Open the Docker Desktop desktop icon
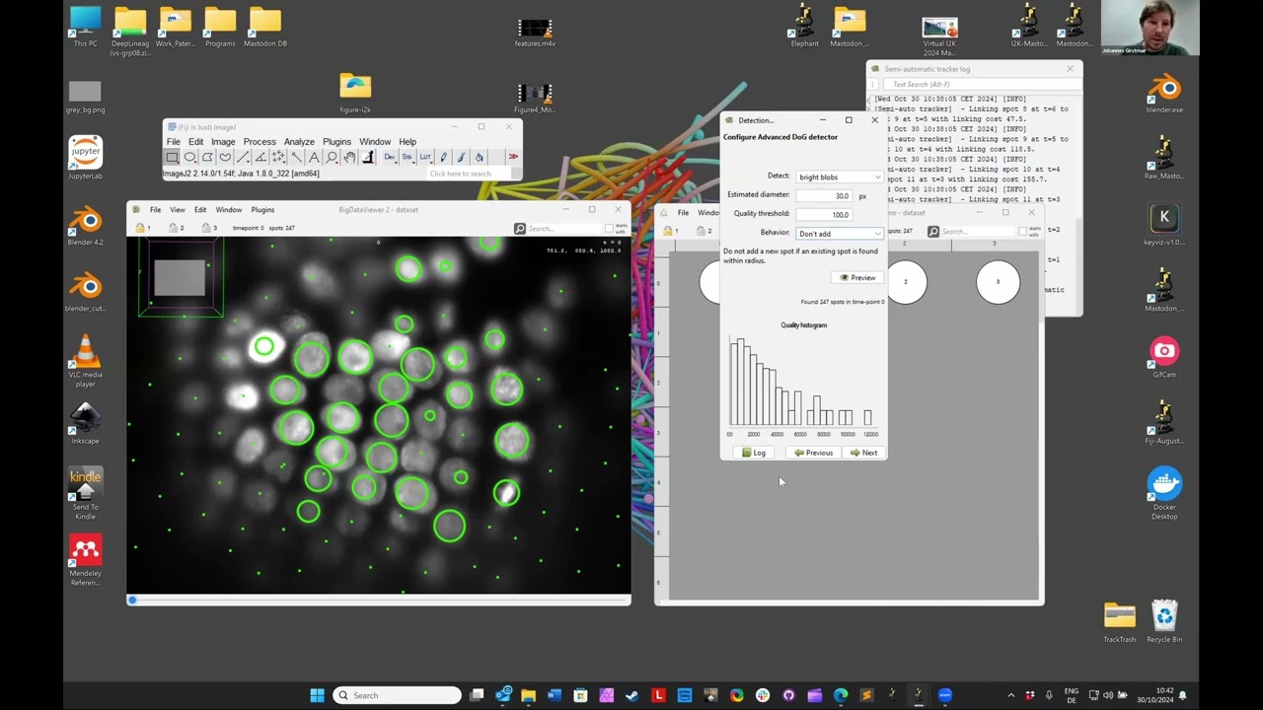This screenshot has width=1263, height=710. [1164, 493]
